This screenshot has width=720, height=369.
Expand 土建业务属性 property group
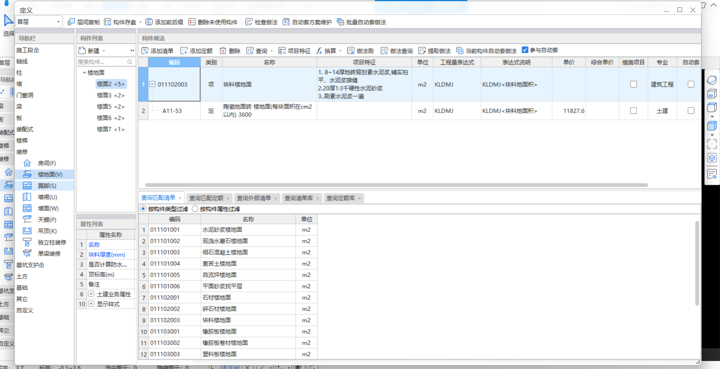(x=91, y=294)
